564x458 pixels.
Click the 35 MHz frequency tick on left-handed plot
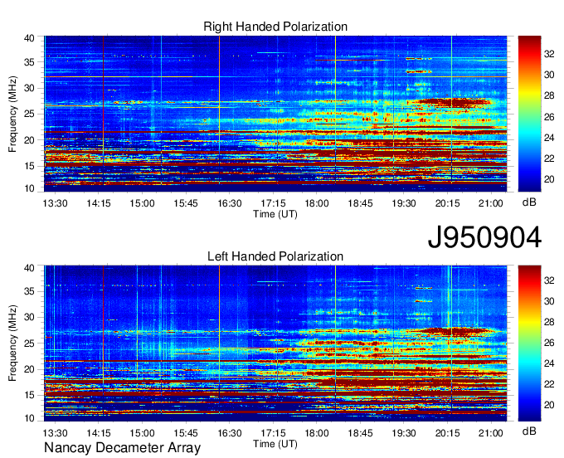coord(29,291)
